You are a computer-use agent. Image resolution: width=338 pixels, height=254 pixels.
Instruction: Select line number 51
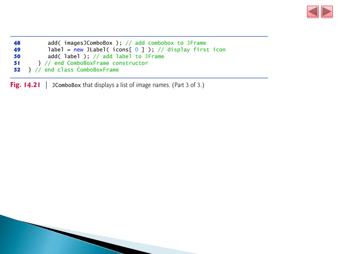[x=17, y=63]
